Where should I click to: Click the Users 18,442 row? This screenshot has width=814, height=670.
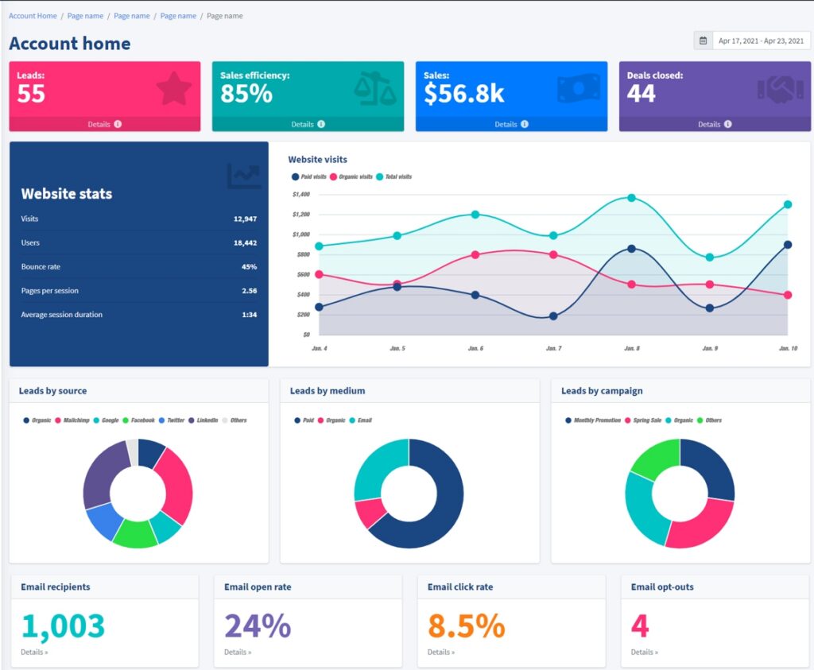138,243
